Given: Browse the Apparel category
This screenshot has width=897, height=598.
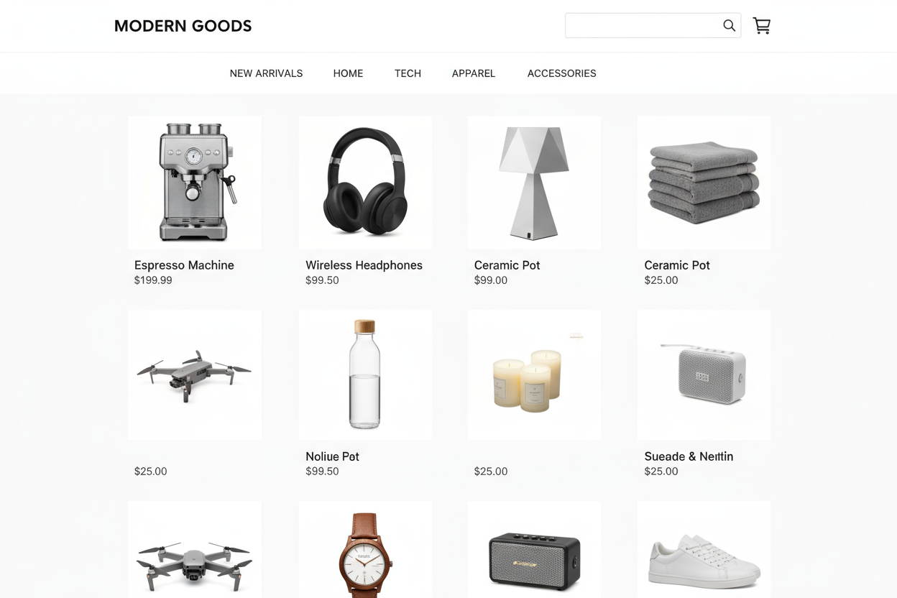Looking at the screenshot, I should click(474, 73).
